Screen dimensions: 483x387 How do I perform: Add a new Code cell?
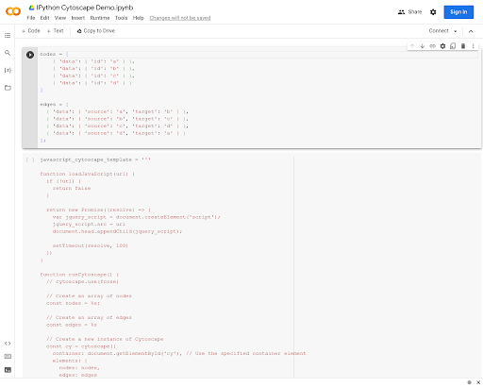pos(31,31)
